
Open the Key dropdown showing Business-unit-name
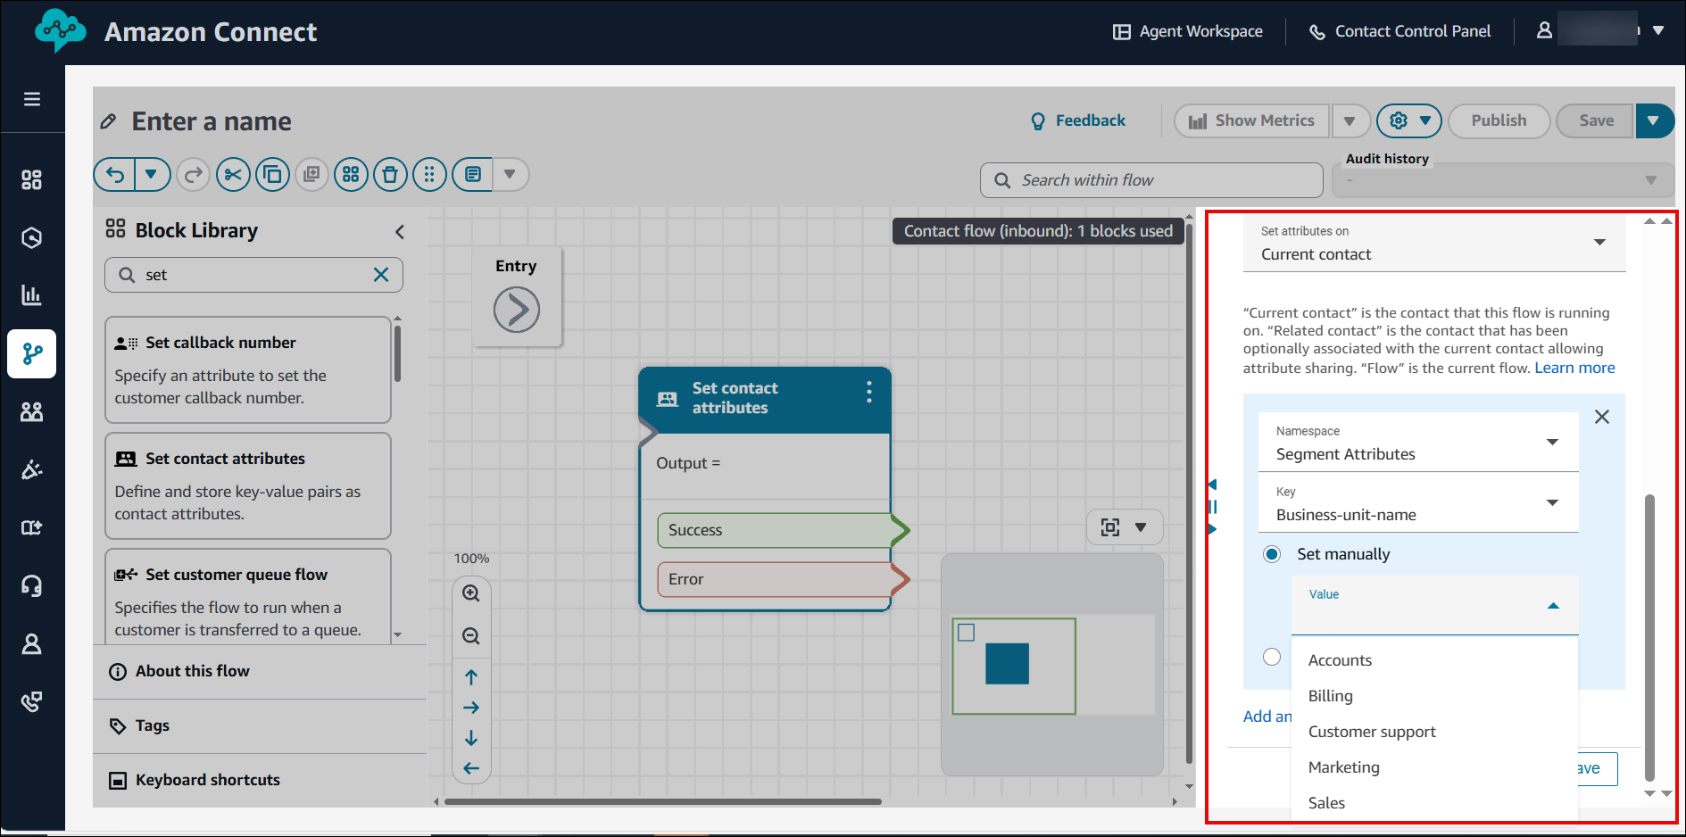tap(1417, 503)
